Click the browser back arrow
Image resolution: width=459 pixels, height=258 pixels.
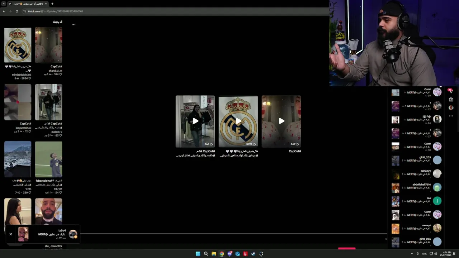click(4, 11)
